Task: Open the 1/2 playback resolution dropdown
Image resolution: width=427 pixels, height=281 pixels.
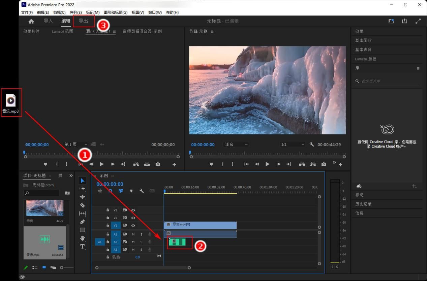Action: (x=293, y=145)
